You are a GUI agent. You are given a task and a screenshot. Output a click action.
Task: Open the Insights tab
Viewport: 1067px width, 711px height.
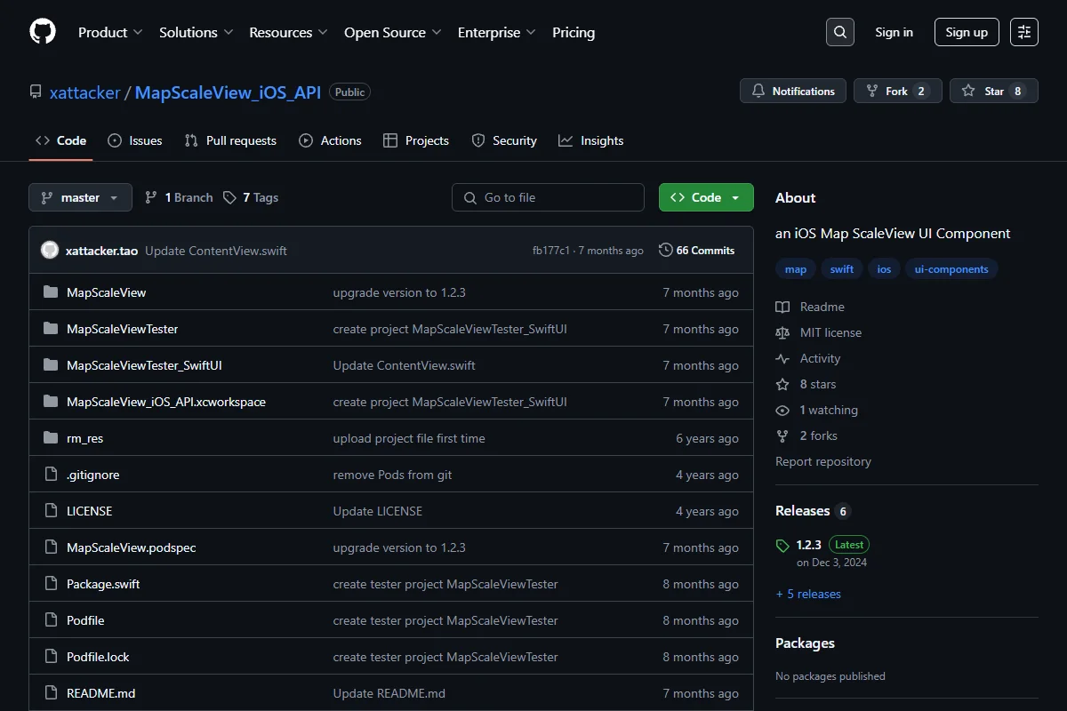(591, 140)
